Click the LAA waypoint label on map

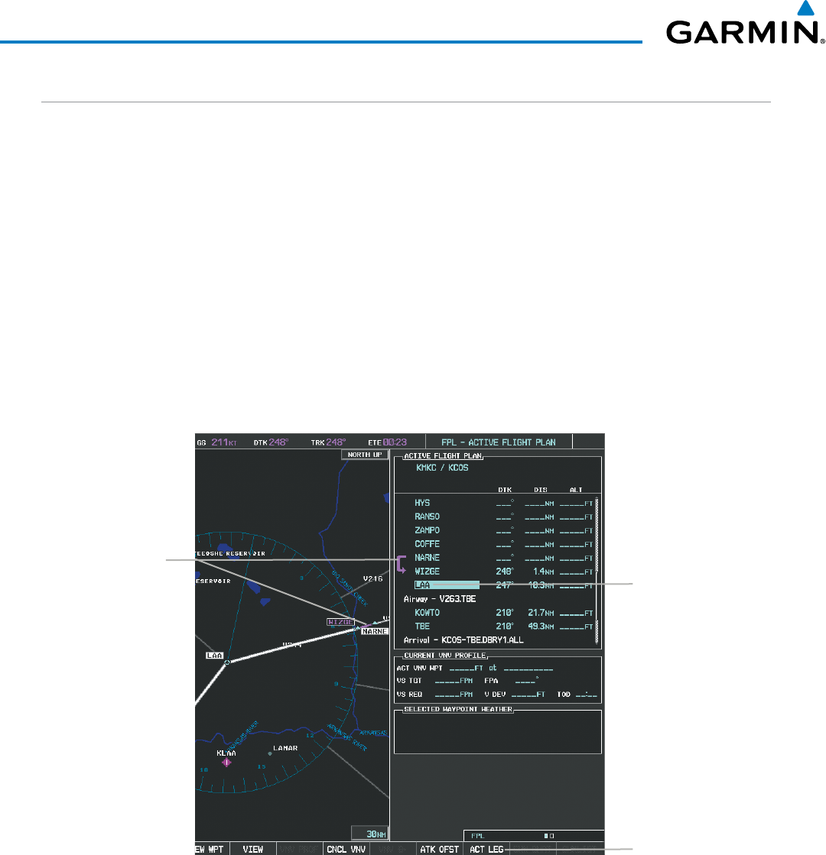coord(215,656)
